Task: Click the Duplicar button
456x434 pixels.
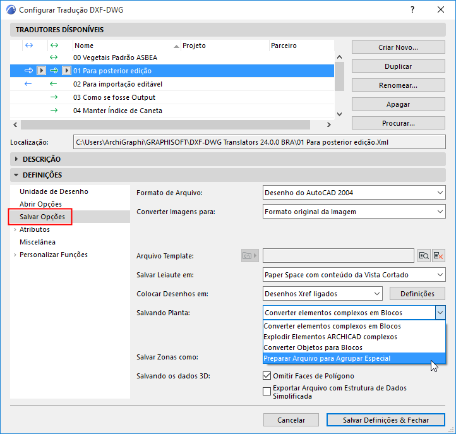Action: (398, 66)
